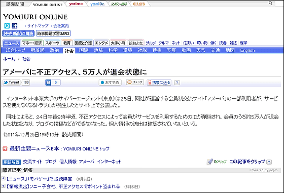Screen dimensions: 284x193
Task: Open help question mark beside 携帯に送る
Action: (x=177, y=83)
